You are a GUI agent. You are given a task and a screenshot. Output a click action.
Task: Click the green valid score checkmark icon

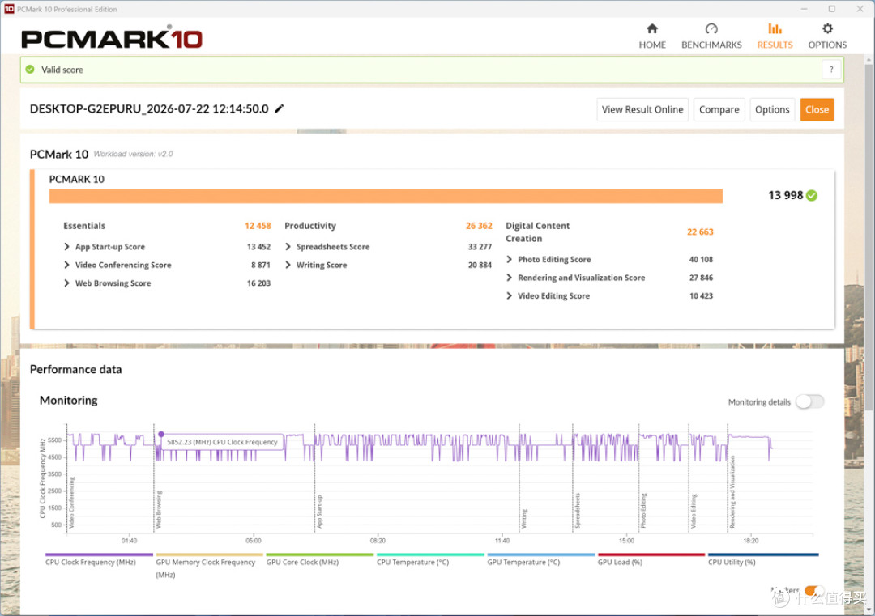(x=30, y=70)
